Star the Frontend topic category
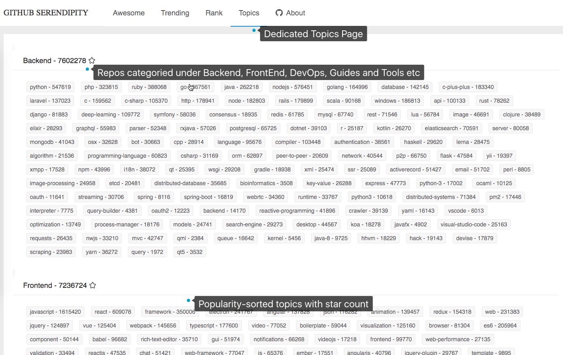The height and width of the screenshot is (355, 563). (93, 285)
